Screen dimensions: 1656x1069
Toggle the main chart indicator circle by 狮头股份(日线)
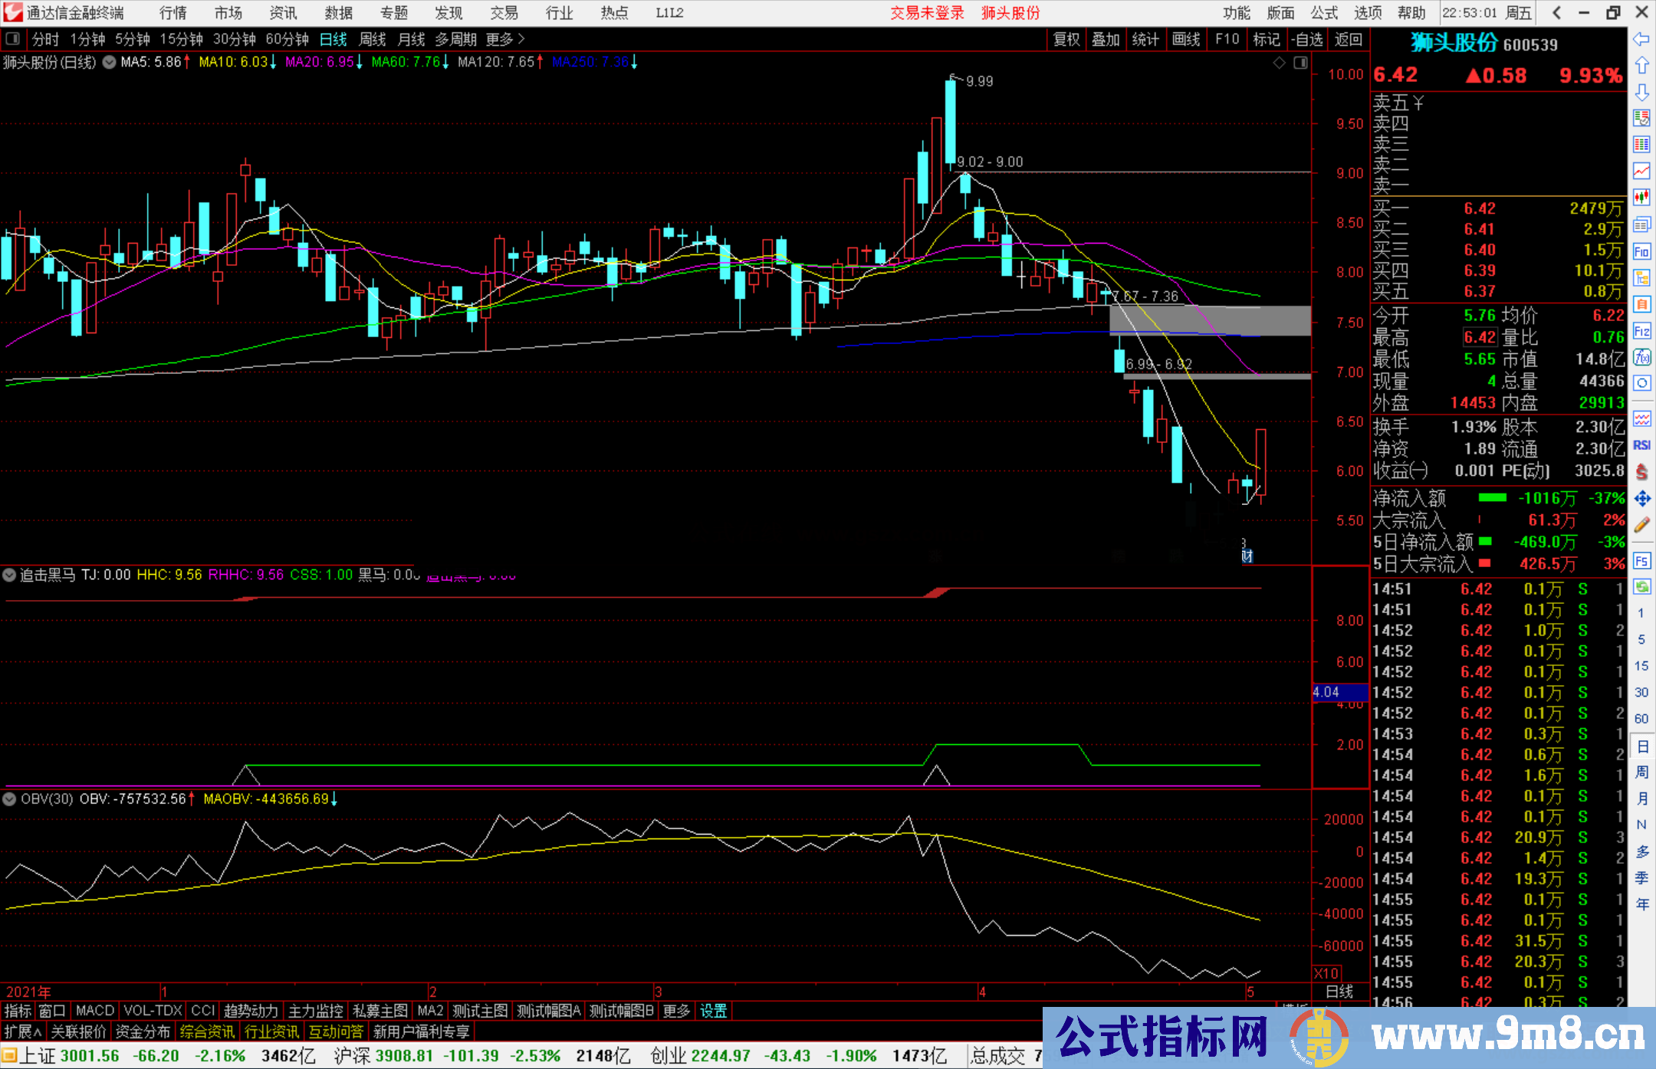point(110,62)
